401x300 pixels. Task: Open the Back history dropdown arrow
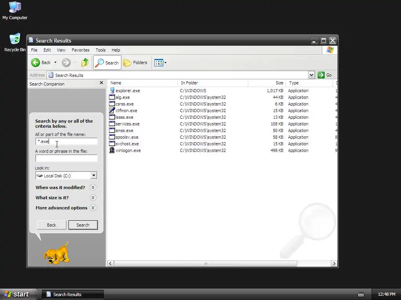pos(55,62)
